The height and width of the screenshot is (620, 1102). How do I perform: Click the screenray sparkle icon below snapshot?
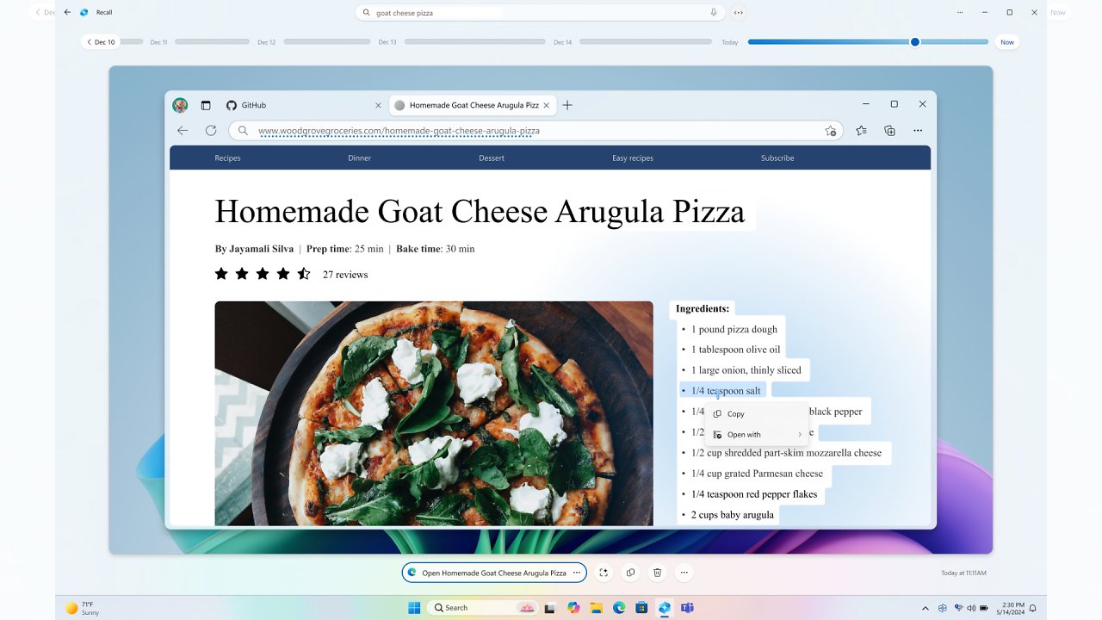coord(604,573)
